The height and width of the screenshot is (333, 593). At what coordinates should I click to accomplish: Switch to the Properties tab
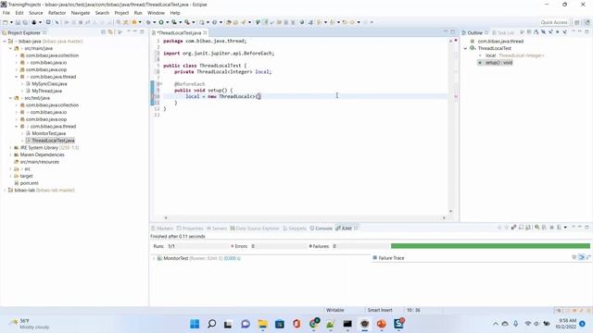(x=190, y=228)
